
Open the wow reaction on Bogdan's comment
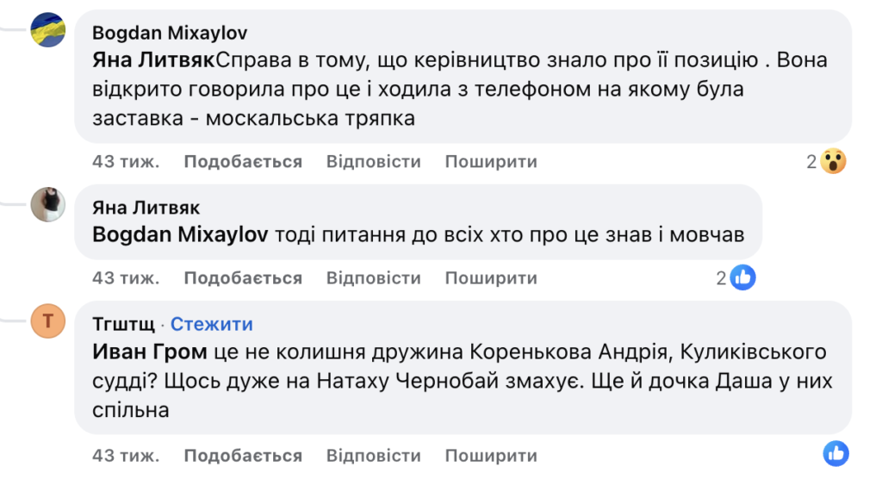tap(833, 161)
